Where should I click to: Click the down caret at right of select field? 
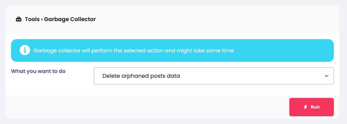pyautogui.click(x=326, y=76)
